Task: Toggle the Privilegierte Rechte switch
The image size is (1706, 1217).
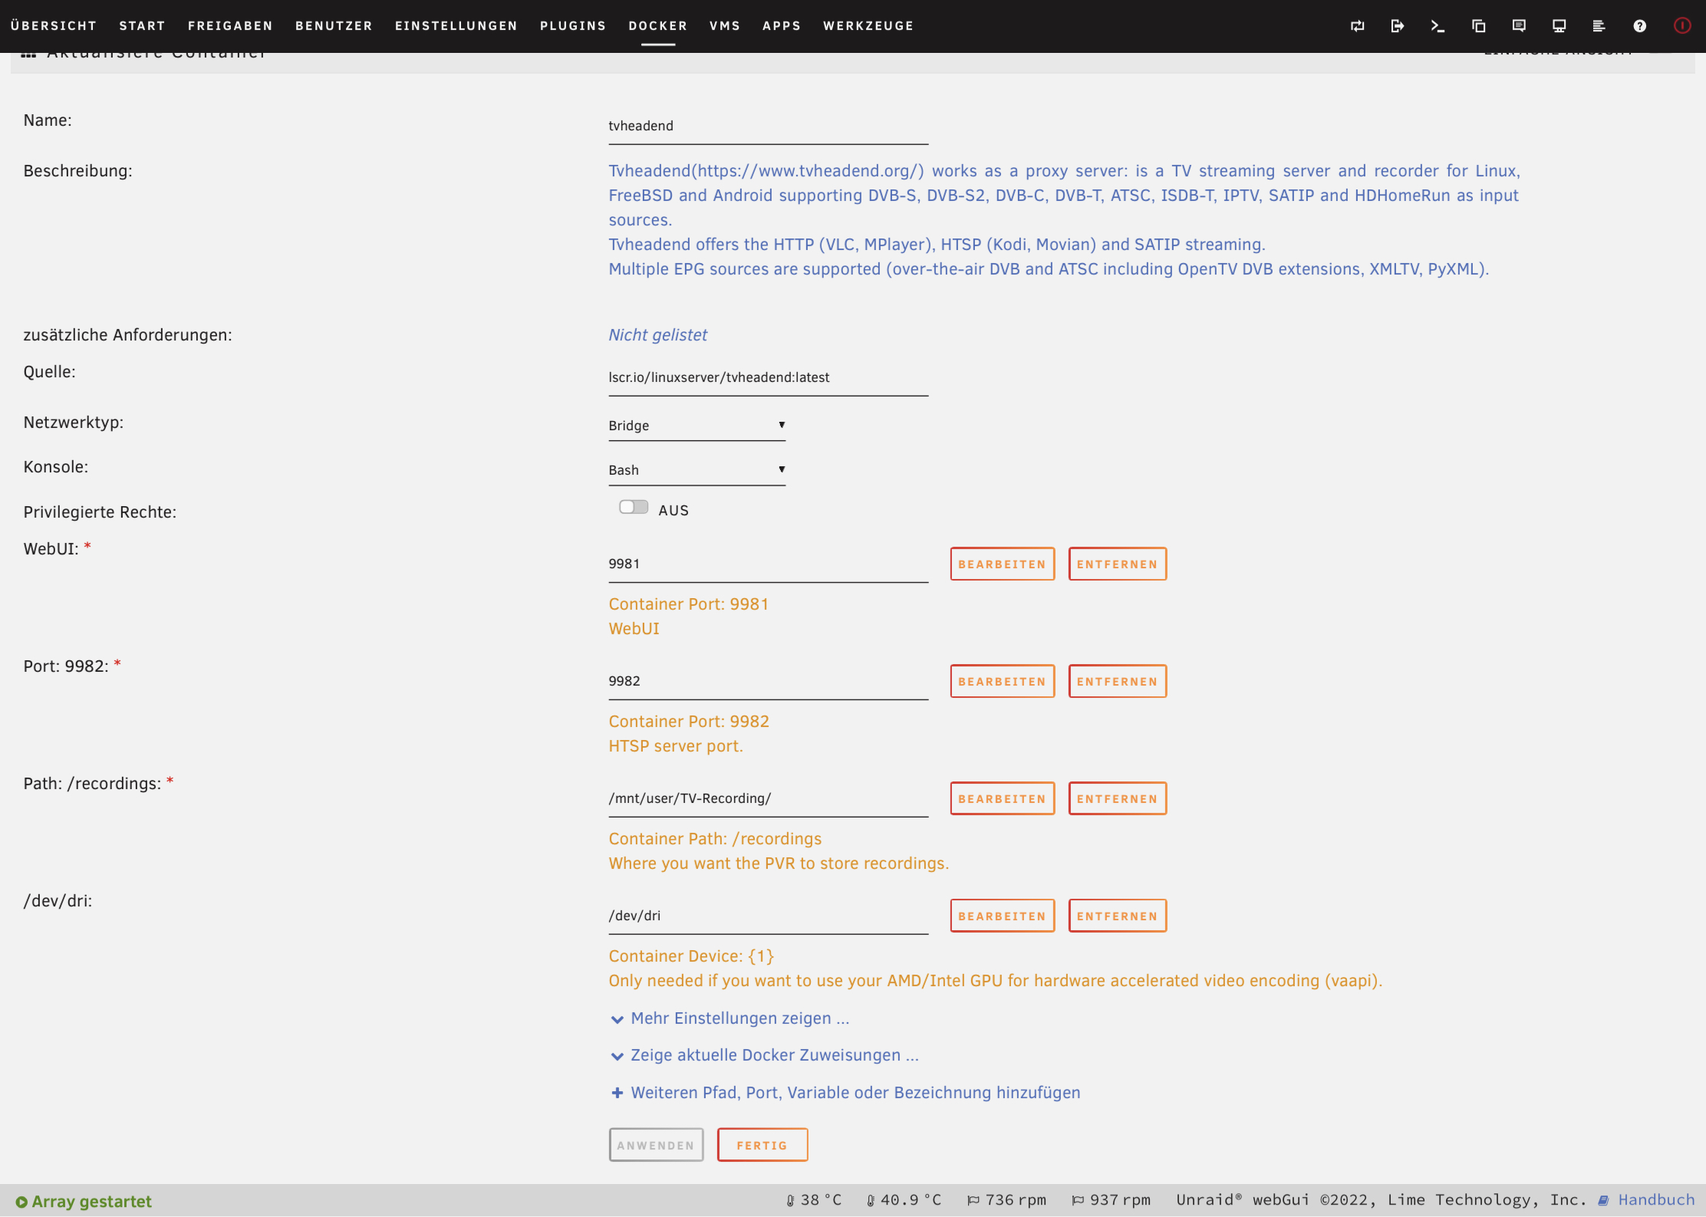Action: click(634, 508)
